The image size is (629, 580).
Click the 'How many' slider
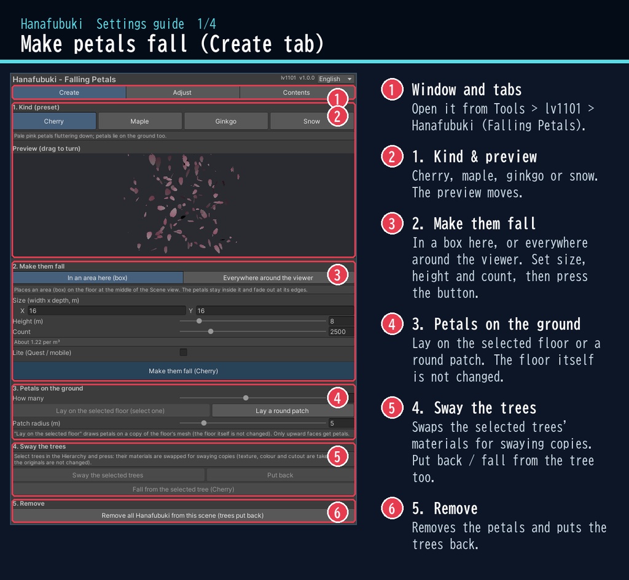pyautogui.click(x=252, y=398)
